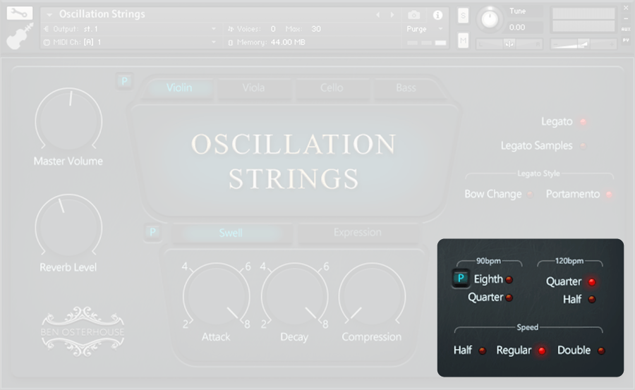Set Speed to Half
This screenshot has width=635, height=390.
click(483, 351)
